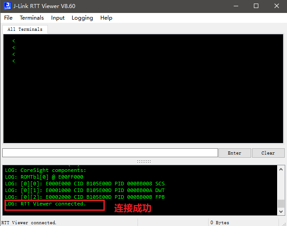Minimize the J-Link RTT Viewer window
The width and height of the screenshot is (287, 226).
coord(236,6)
